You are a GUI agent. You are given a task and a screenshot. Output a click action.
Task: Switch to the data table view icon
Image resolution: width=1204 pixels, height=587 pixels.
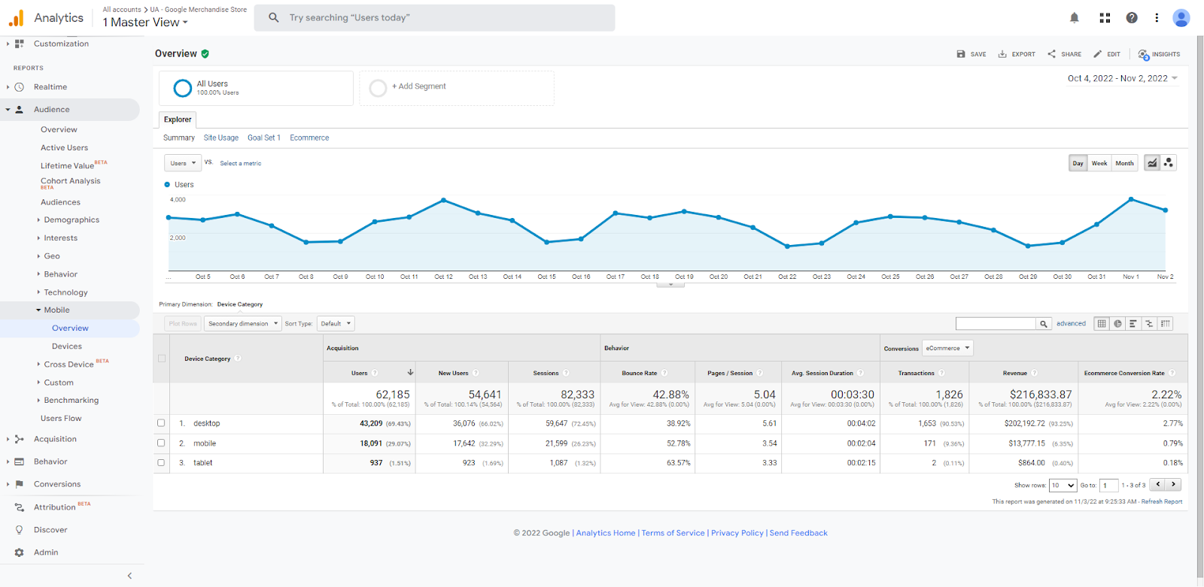[x=1102, y=324]
